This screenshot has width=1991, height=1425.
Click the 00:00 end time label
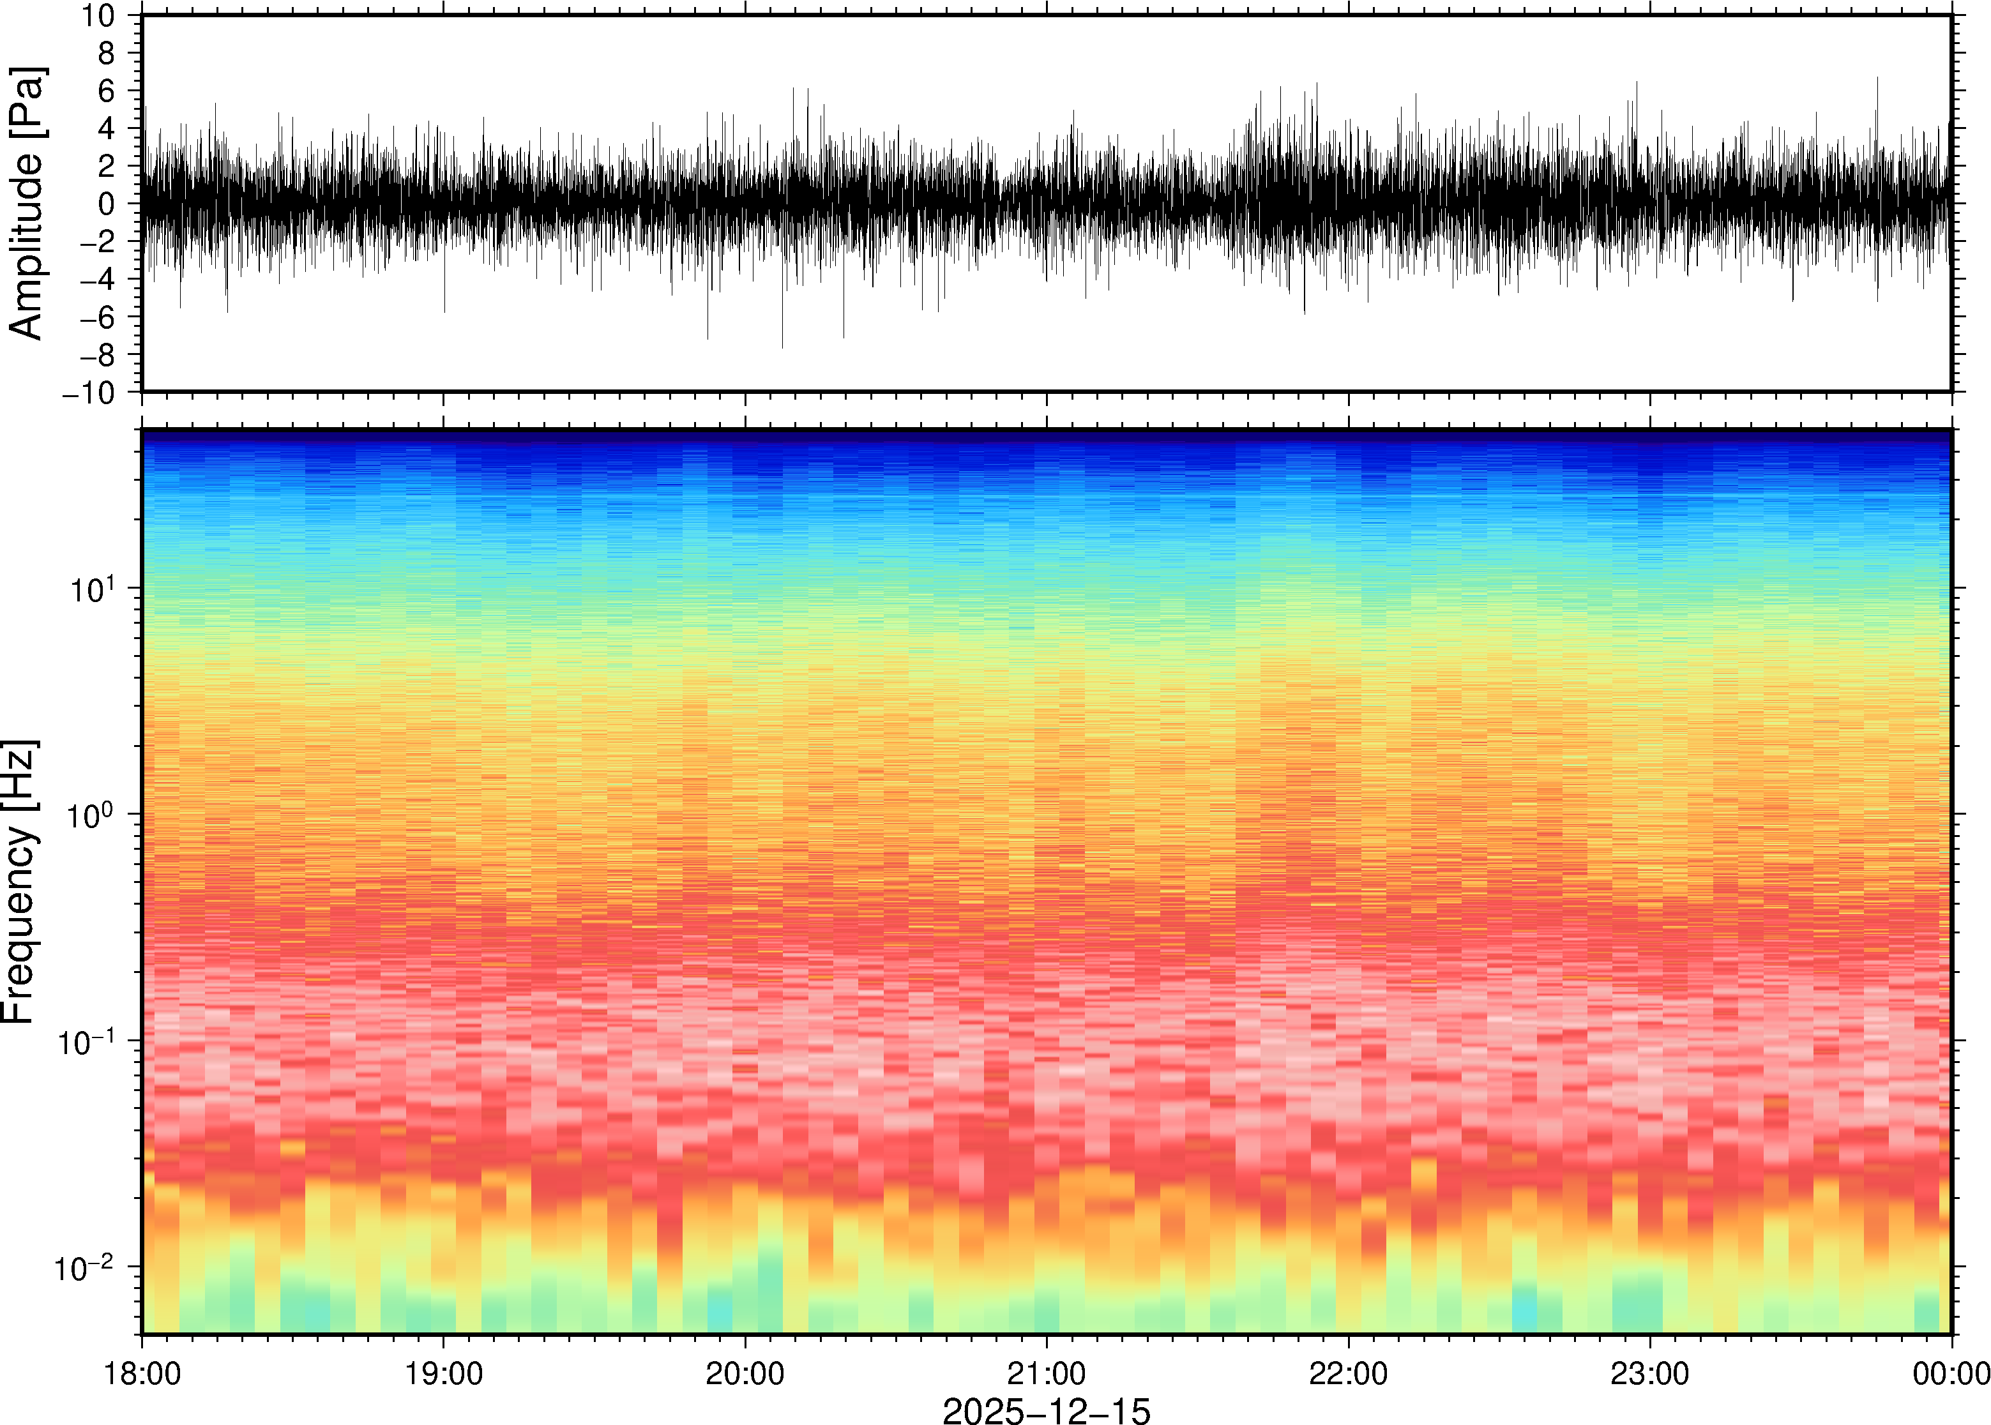(1951, 1373)
